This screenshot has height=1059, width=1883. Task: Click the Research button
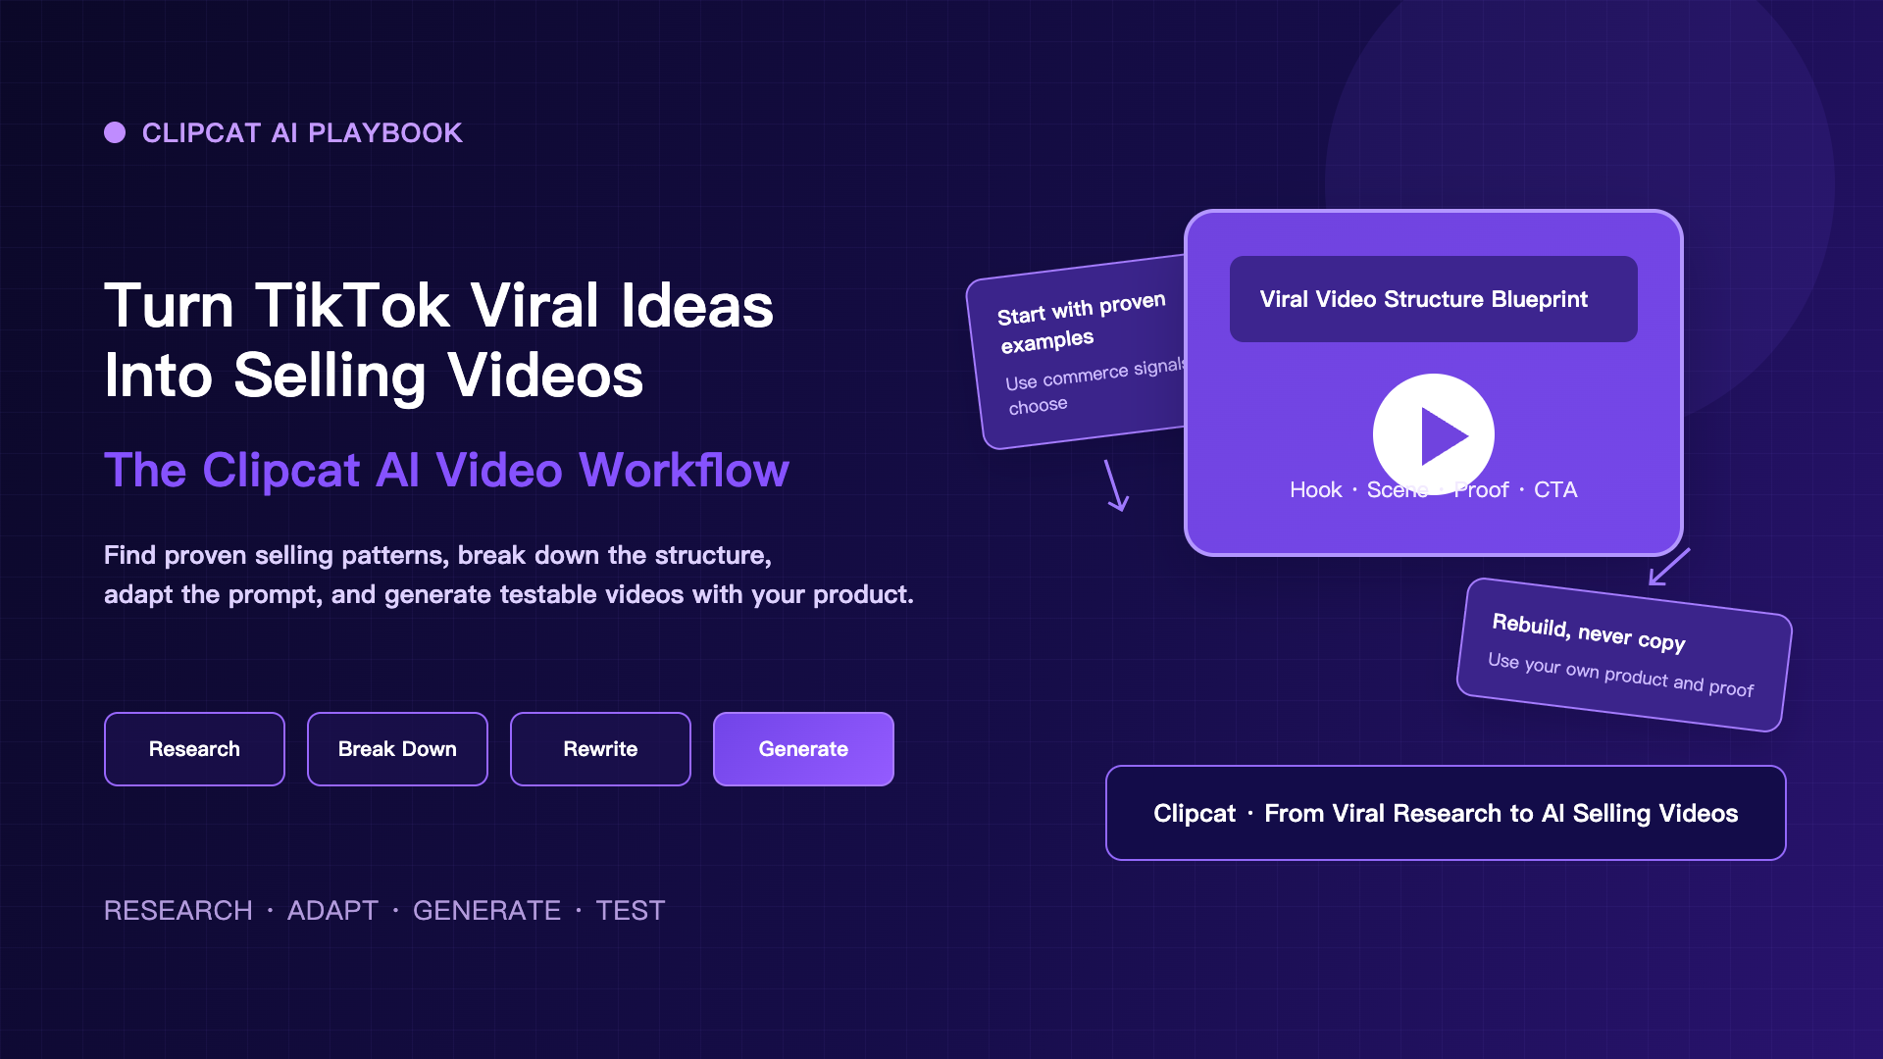point(194,749)
